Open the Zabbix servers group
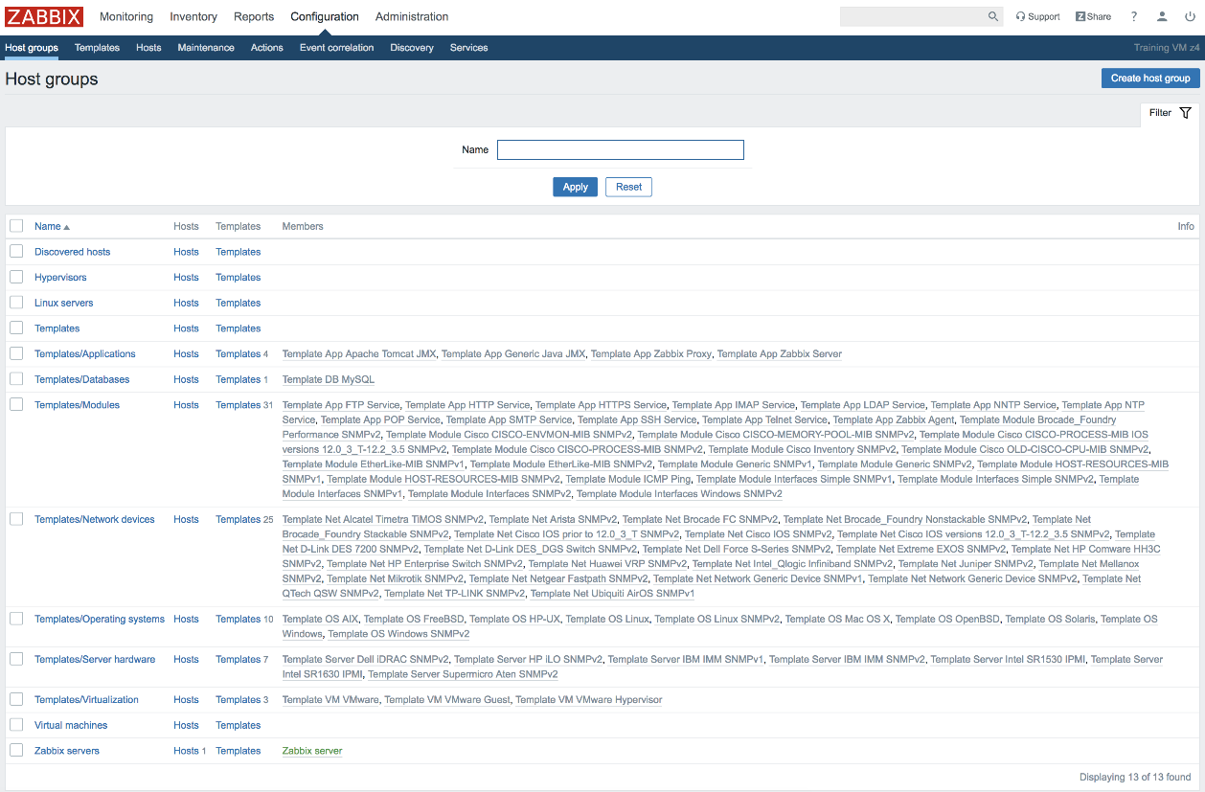Image resolution: width=1205 pixels, height=792 pixels. coord(67,751)
